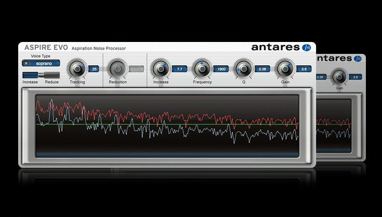Click the spectrum display in the background window
The image size is (382, 217).
tap(334, 126)
